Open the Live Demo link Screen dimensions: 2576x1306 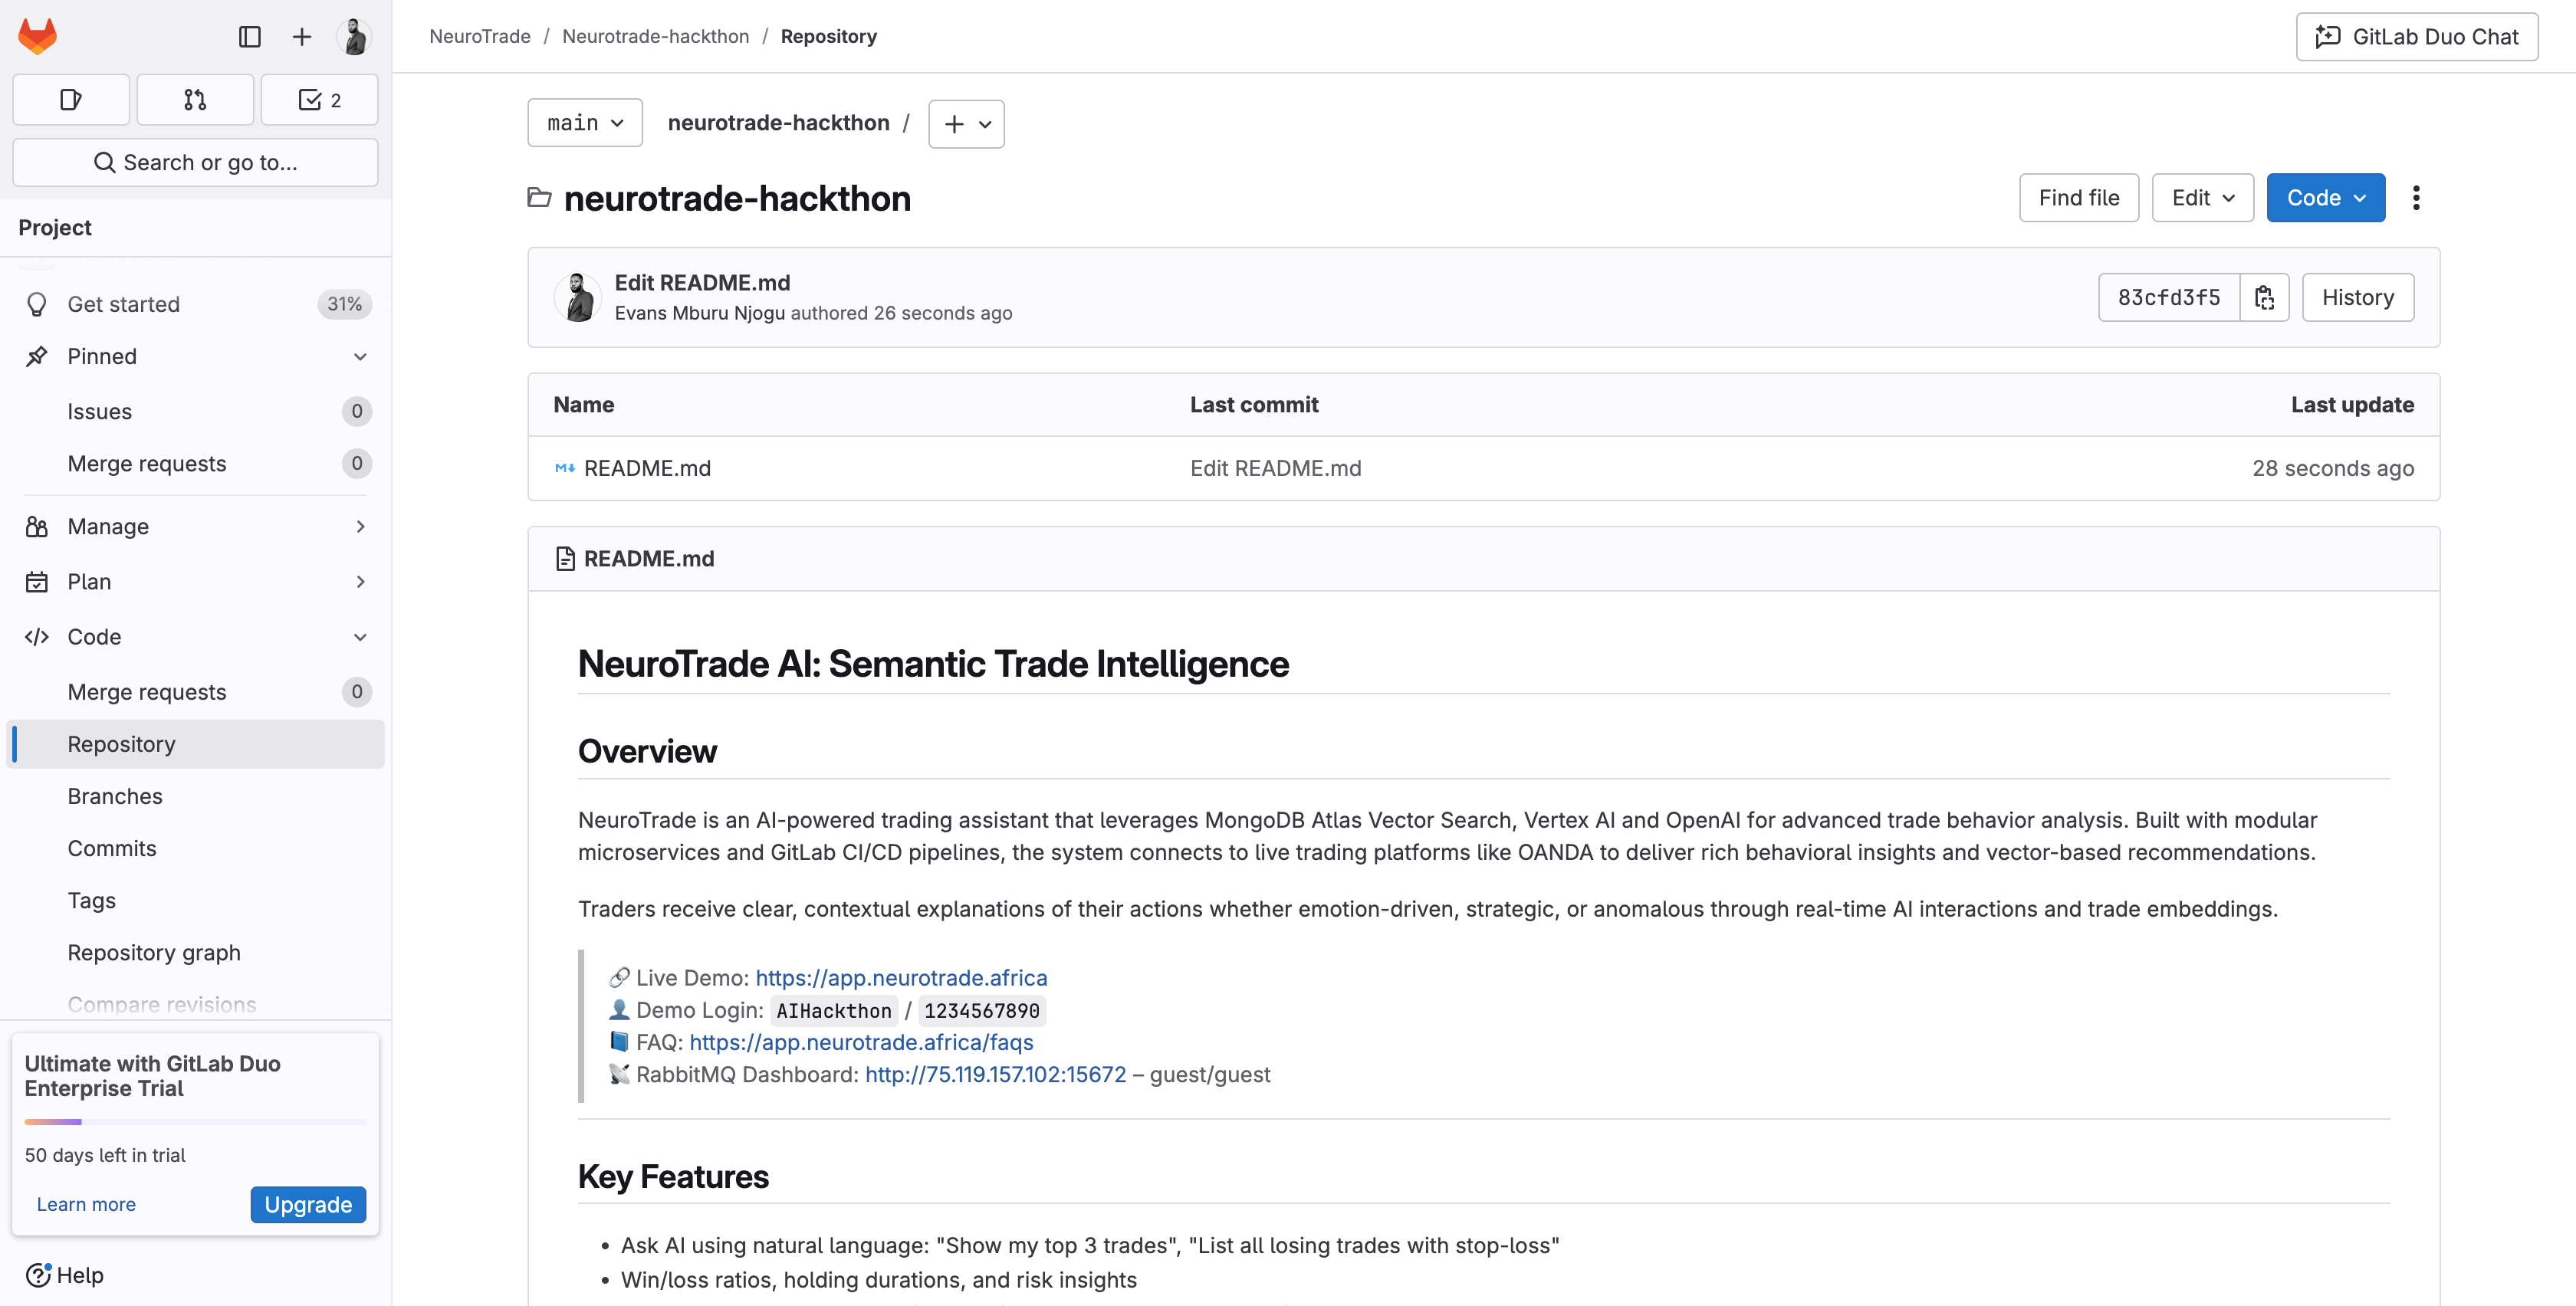point(901,978)
